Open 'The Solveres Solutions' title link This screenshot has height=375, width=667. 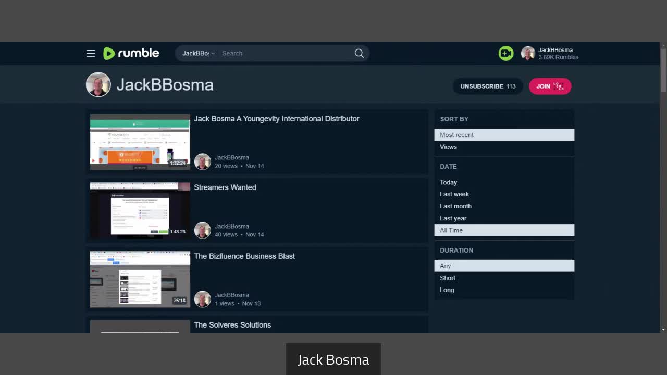232,325
